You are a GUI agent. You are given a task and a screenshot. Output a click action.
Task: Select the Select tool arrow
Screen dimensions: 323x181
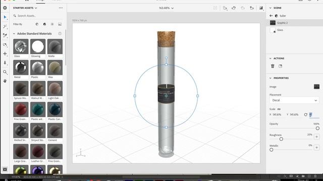[5, 17]
